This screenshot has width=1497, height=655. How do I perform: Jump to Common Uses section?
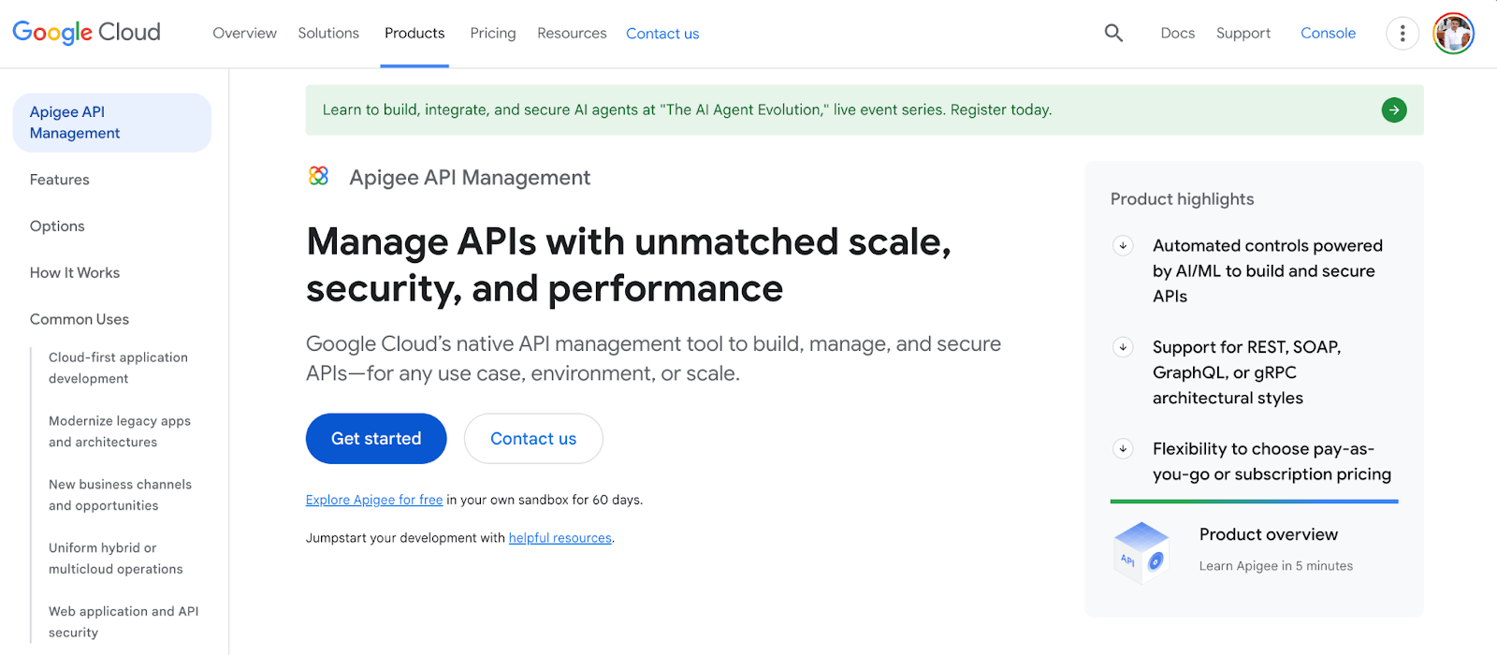point(80,319)
